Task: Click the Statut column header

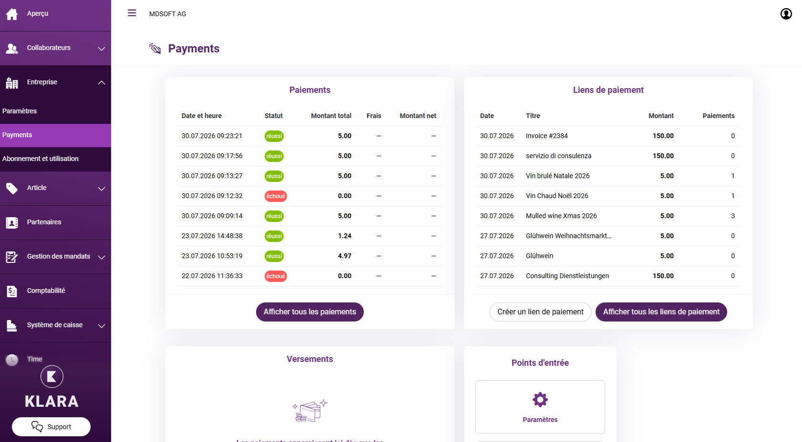Action: (274, 116)
